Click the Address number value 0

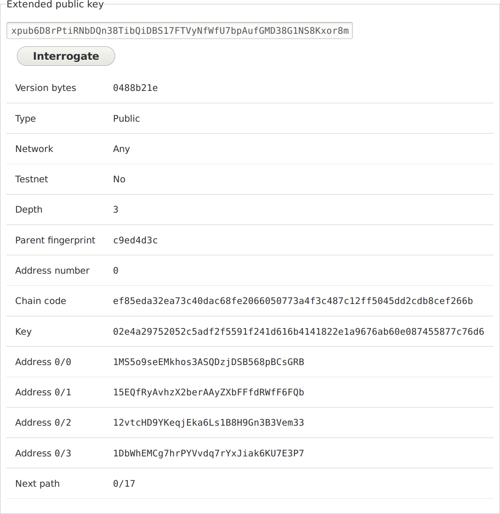coord(116,271)
